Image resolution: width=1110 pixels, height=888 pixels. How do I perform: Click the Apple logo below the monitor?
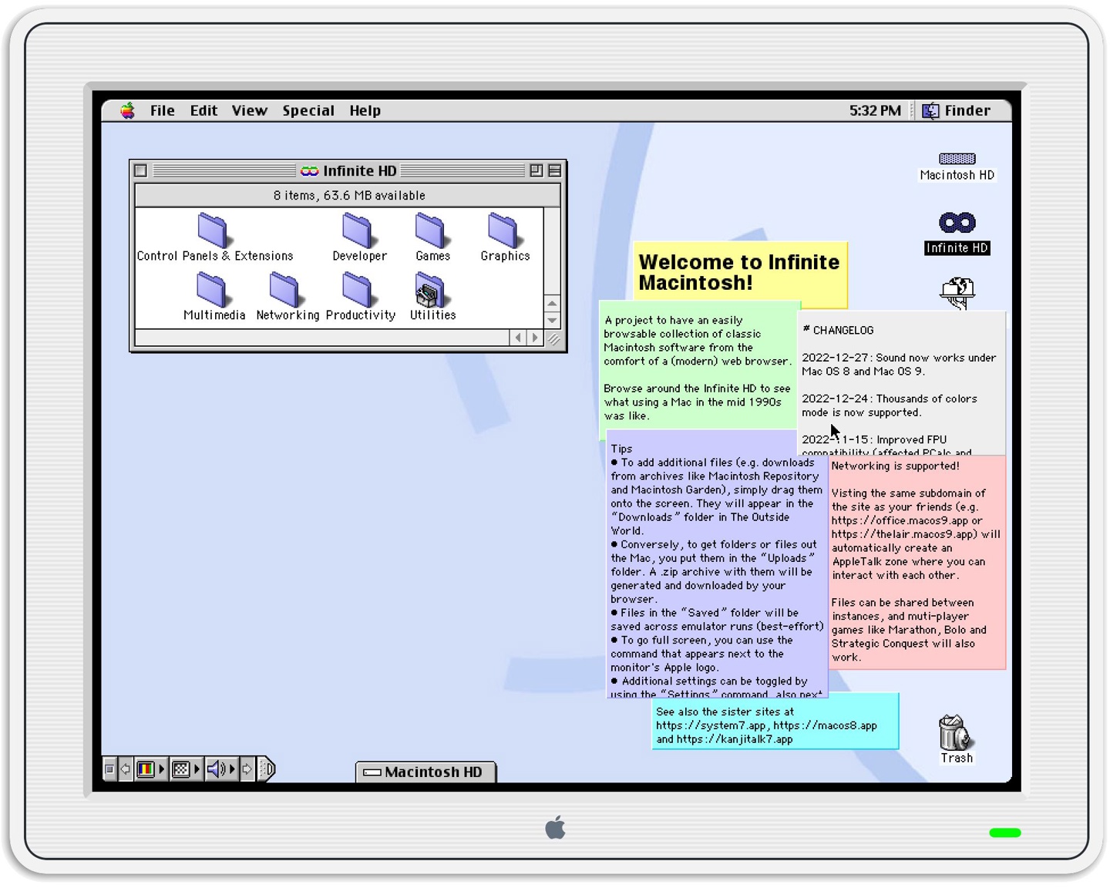(x=555, y=828)
